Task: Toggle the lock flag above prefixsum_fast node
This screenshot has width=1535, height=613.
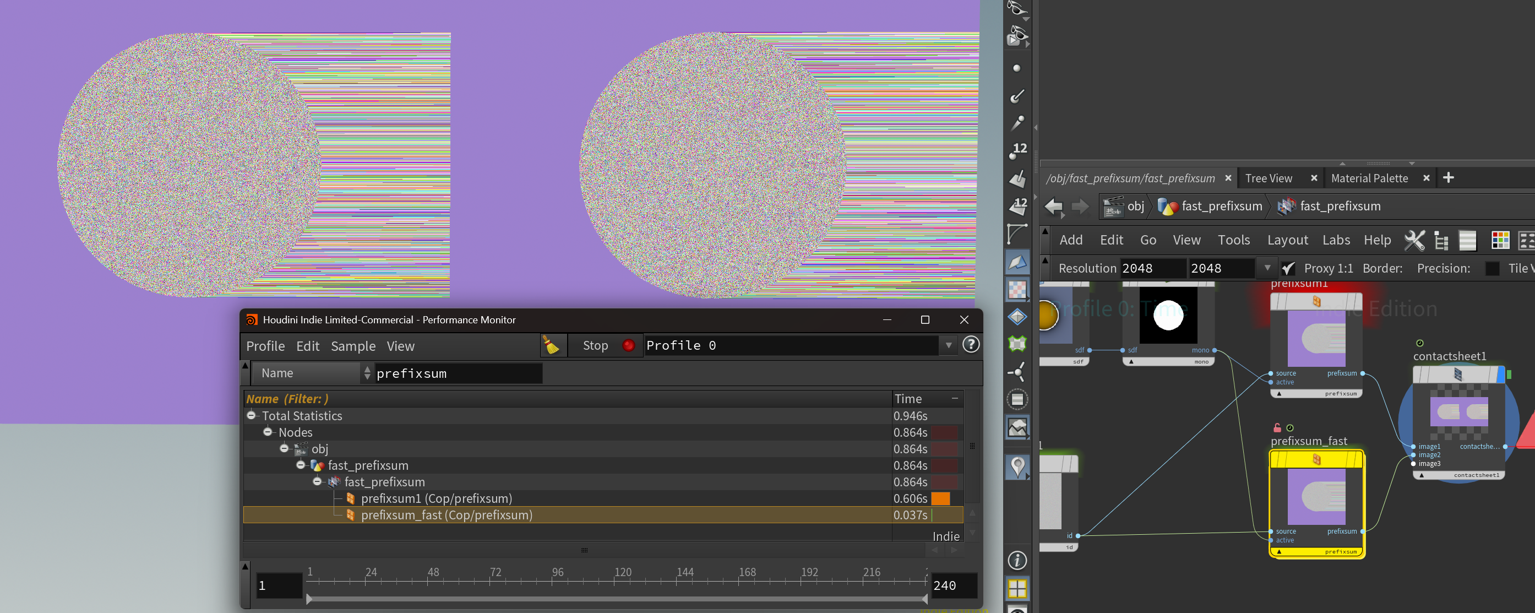Action: (1277, 427)
